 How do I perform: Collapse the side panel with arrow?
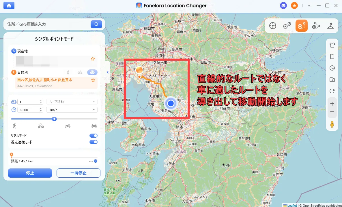tap(108, 72)
